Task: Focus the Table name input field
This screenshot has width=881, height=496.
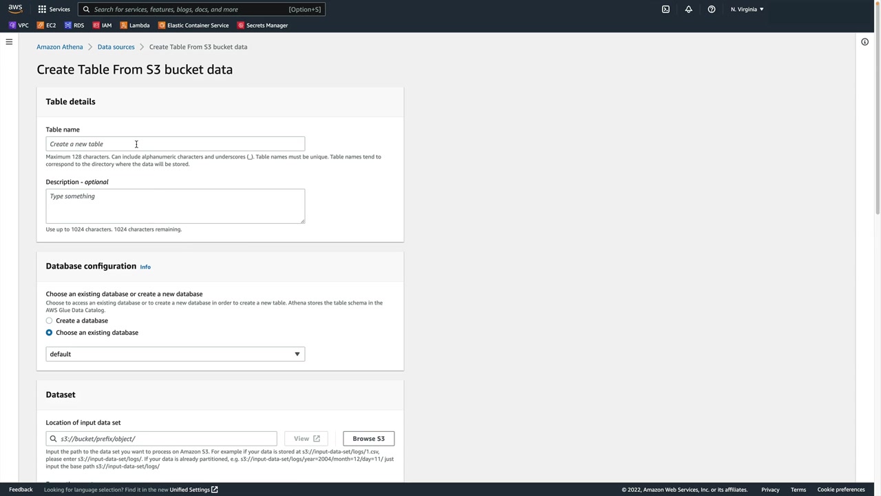Action: pos(176,144)
